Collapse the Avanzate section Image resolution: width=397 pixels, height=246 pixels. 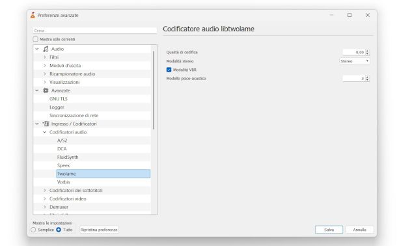tap(37, 90)
